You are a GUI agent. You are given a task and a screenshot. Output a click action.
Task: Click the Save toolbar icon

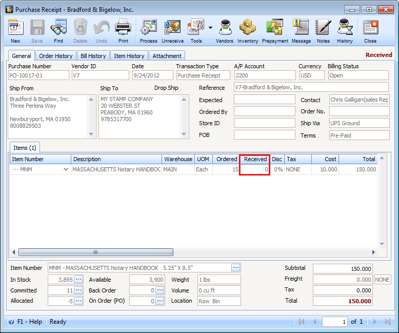pos(37,28)
